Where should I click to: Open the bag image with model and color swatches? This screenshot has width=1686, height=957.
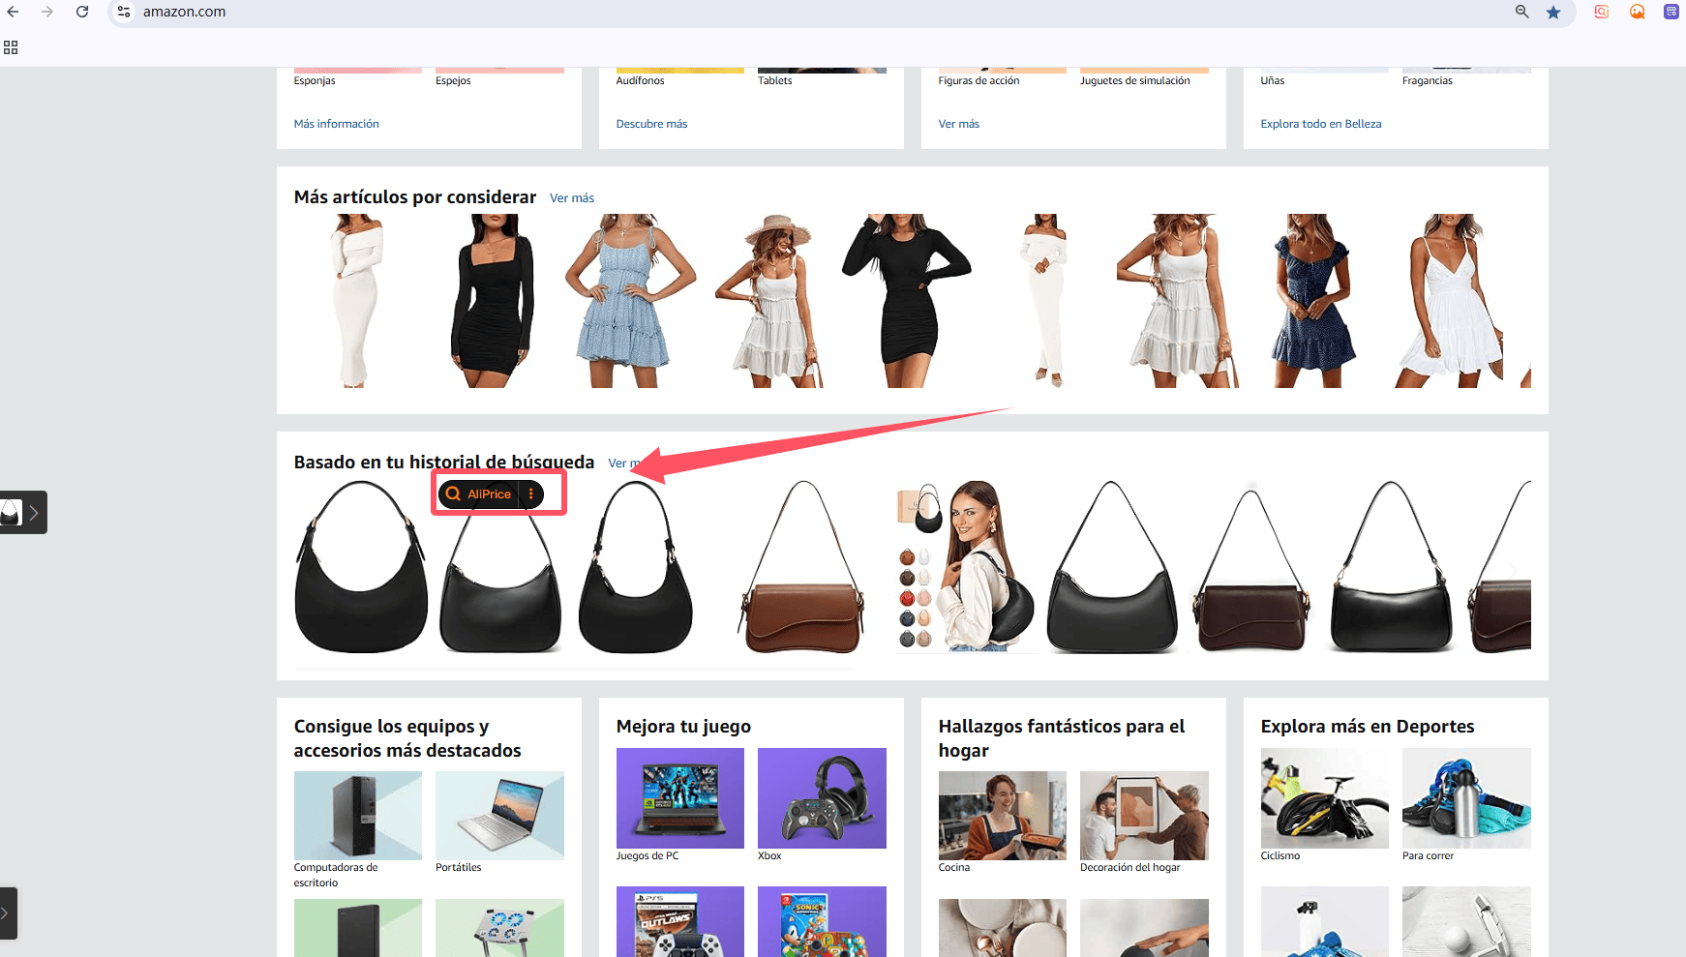pyautogui.click(x=965, y=567)
